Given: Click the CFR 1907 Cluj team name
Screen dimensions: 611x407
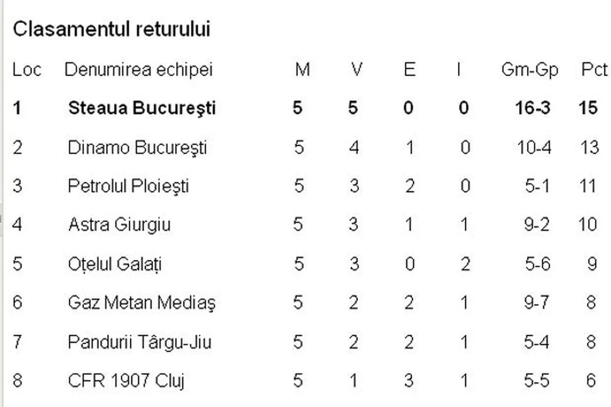Looking at the screenshot, I should coord(126,381).
